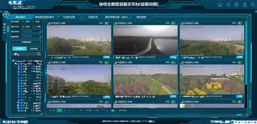The width and height of the screenshot is (257, 124).
Task: Open the settings gear icon
Action: (236, 4)
